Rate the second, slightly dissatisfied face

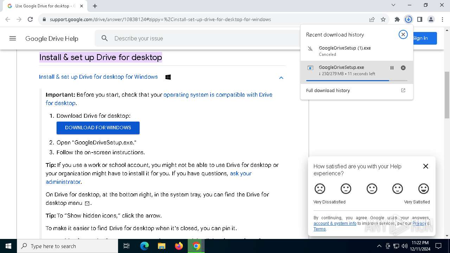point(346,189)
